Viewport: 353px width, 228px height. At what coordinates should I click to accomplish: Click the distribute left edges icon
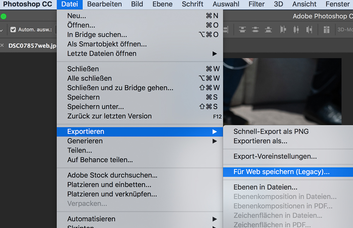pyautogui.click(x=283, y=29)
